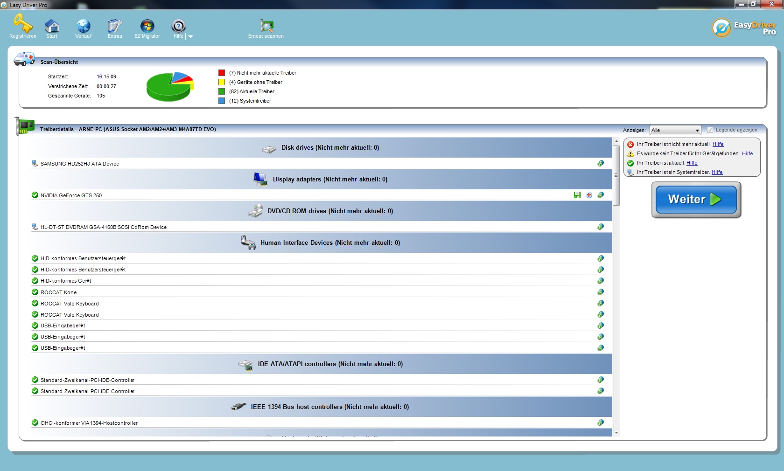Click the Disk drives category icon
Viewport: 784px width, 471px height.
point(269,149)
